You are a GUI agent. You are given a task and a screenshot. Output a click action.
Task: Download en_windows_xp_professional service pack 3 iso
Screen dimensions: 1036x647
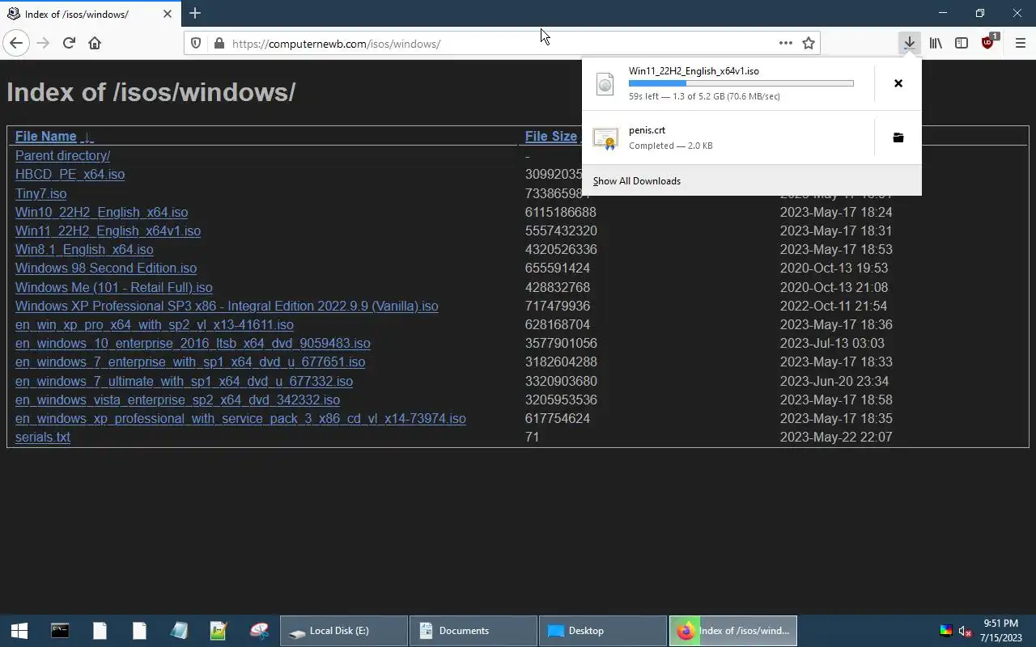[240, 418]
